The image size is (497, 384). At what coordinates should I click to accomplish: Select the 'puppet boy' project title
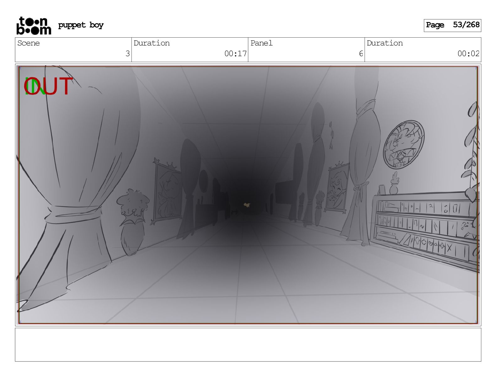tap(81, 25)
